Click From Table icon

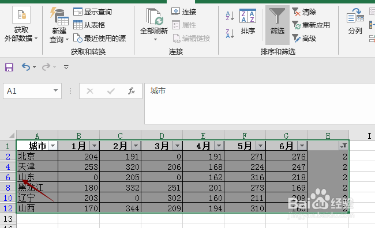coord(78,25)
